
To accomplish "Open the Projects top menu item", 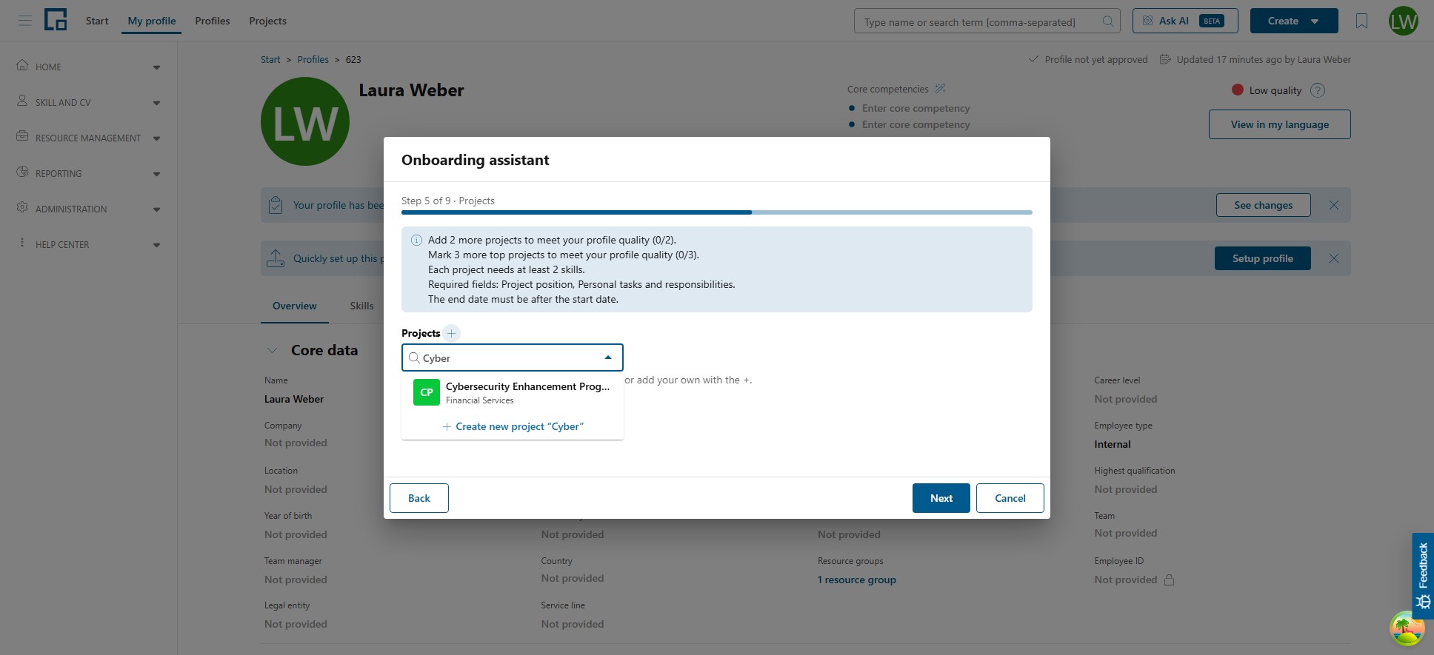I will pyautogui.click(x=267, y=21).
